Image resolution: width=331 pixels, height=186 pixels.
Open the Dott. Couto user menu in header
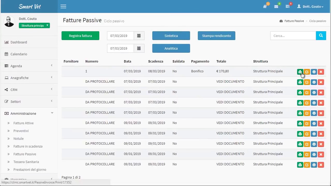[310, 6]
